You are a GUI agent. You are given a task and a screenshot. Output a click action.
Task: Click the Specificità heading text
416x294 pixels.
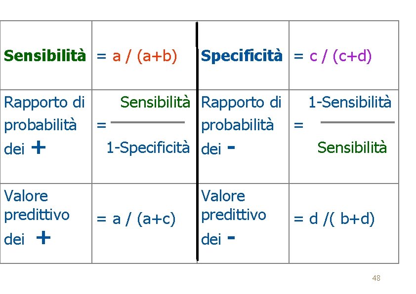(242, 56)
